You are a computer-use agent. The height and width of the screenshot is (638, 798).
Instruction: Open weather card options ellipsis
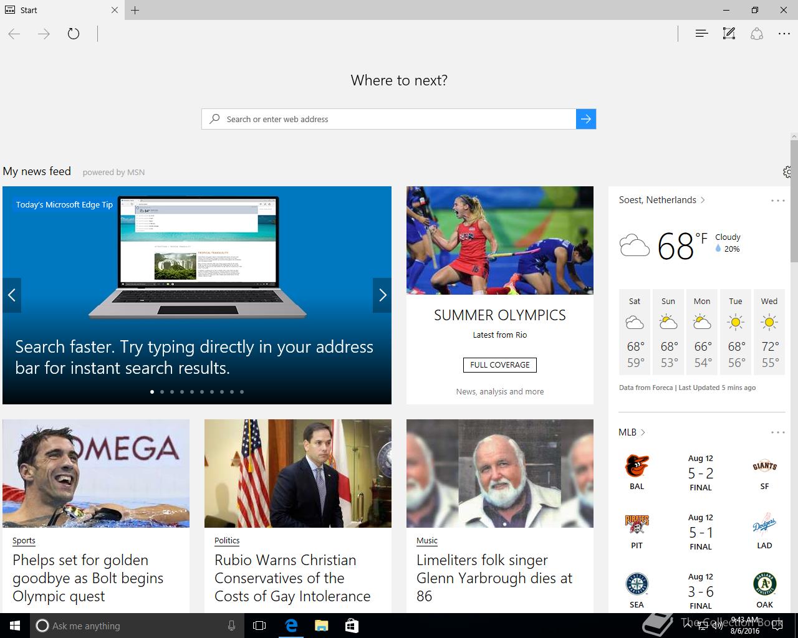(x=777, y=201)
